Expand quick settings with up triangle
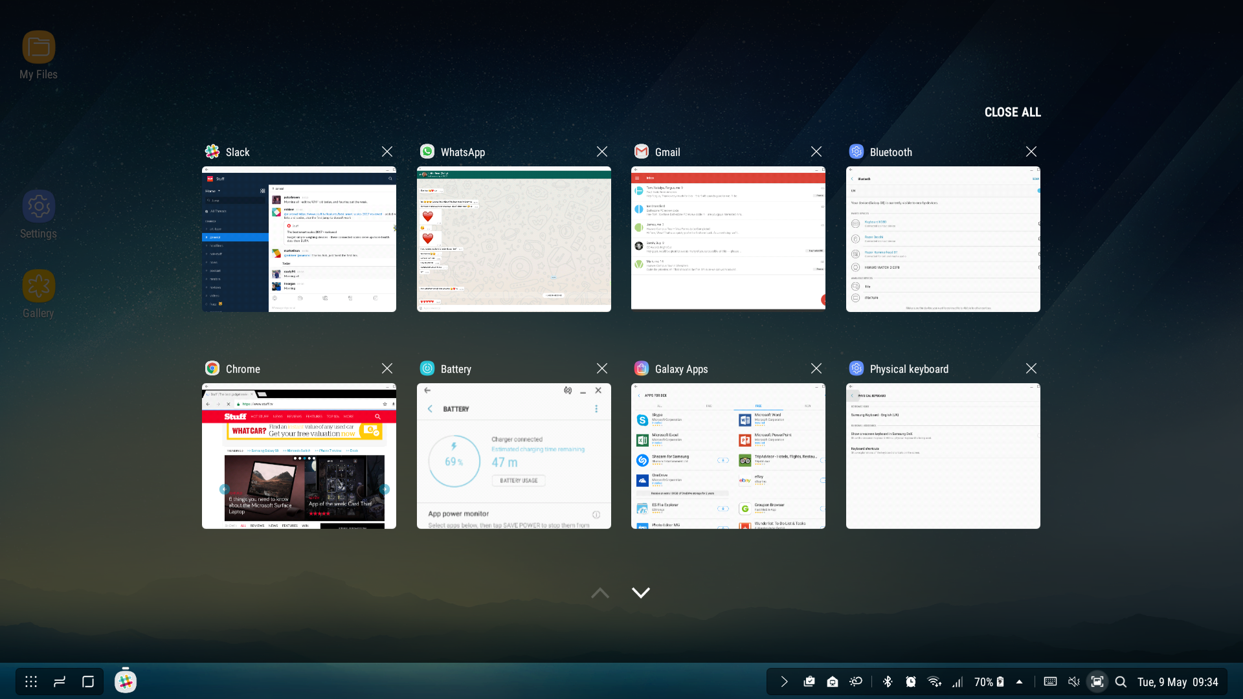 point(1020,682)
